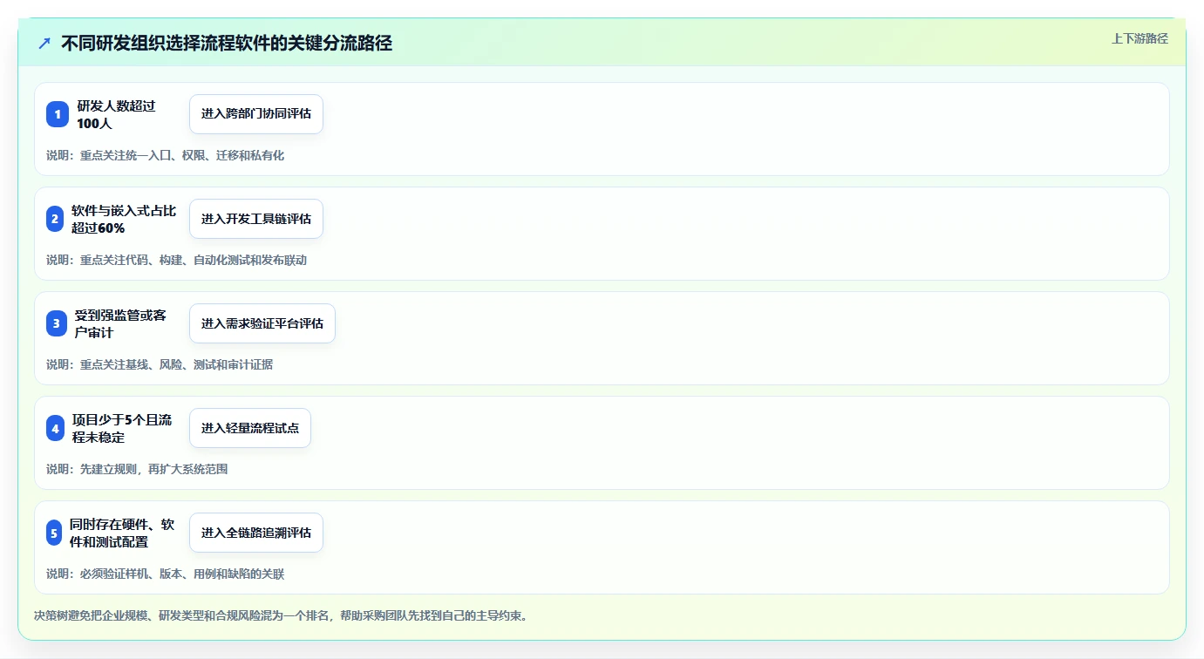Viewport: 1204px width, 659px height.
Task: Click the step 5 number badge
Action: pyautogui.click(x=54, y=533)
